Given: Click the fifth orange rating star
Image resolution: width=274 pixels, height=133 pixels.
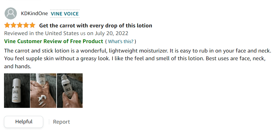Looking at the screenshot, I should click(x=32, y=25).
